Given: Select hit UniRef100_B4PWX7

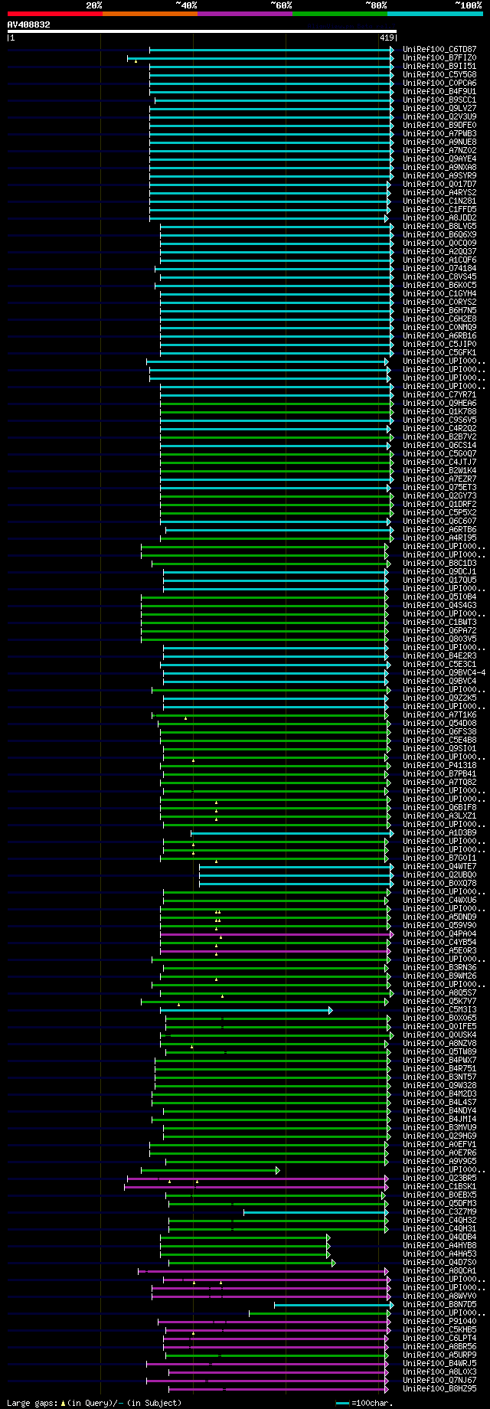Looking at the screenshot, I should tap(439, 1061).
